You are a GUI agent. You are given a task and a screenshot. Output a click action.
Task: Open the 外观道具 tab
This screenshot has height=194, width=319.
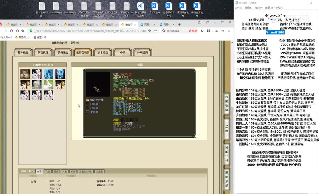(143, 53)
